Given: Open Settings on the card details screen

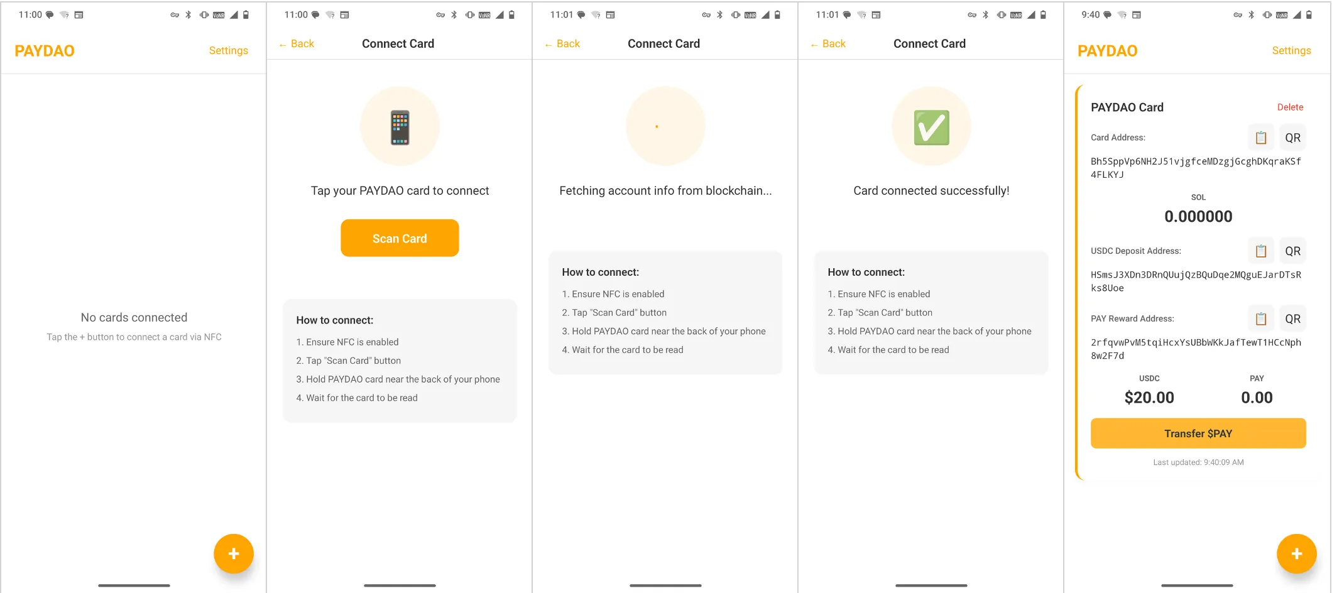Looking at the screenshot, I should click(1291, 50).
